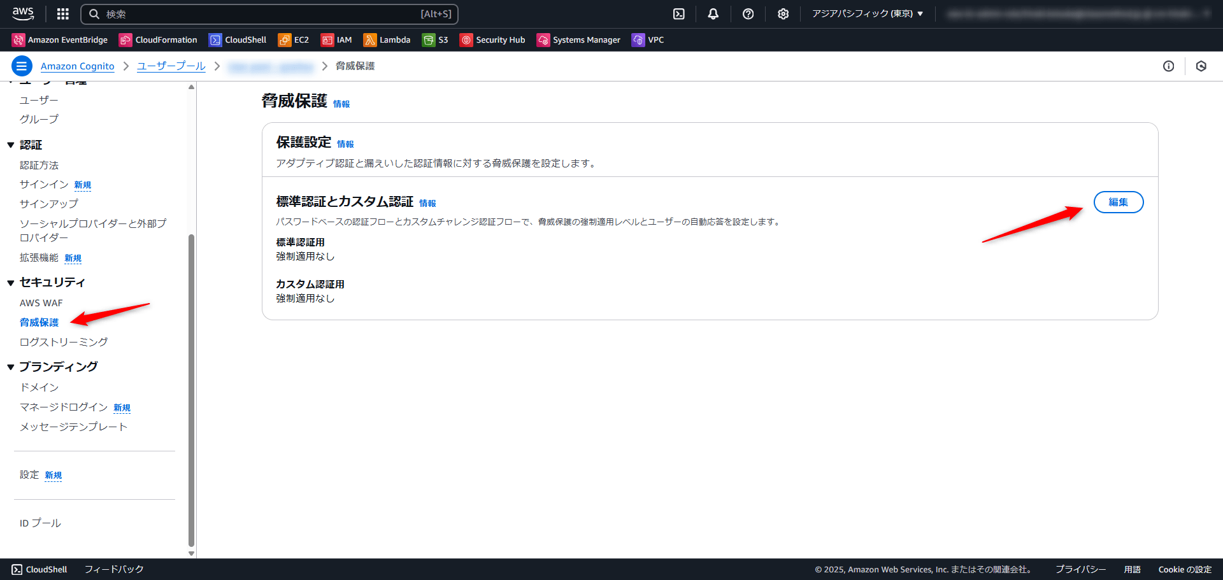Open ドメイン in the sidebar
This screenshot has height=580, width=1223.
(x=39, y=388)
